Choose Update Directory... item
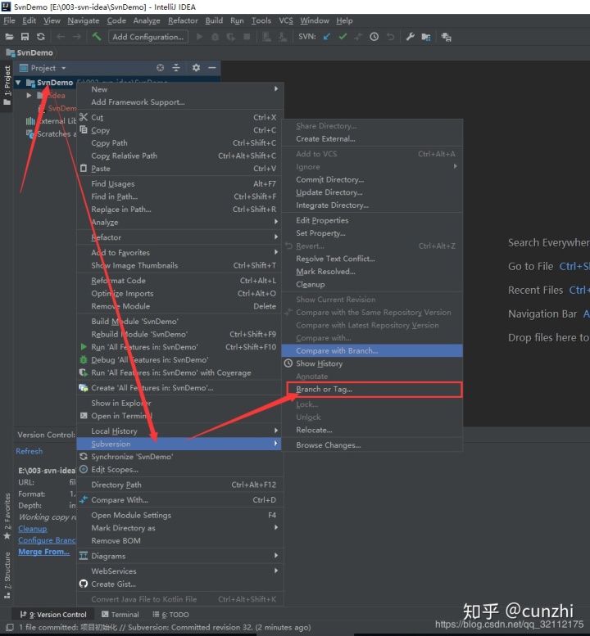The width and height of the screenshot is (590, 636). point(372,192)
